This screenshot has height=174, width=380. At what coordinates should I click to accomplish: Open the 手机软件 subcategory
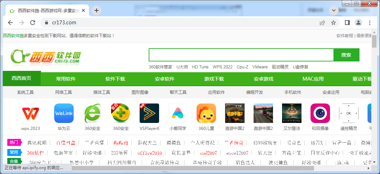pyautogui.click(x=292, y=92)
